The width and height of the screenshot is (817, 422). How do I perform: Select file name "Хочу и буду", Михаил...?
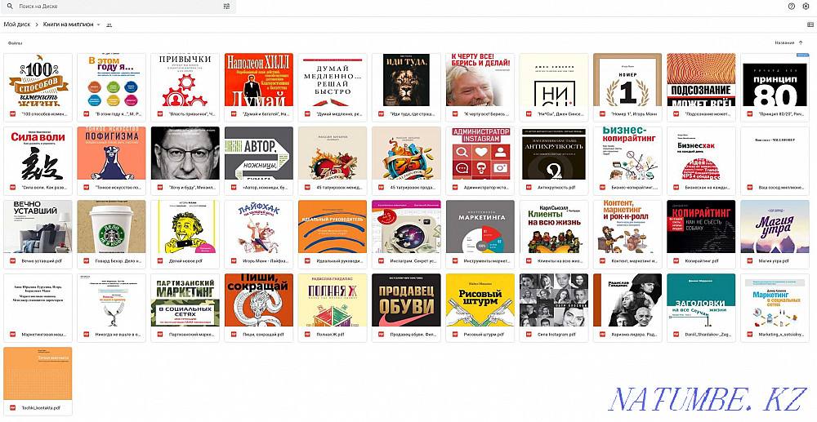pyautogui.click(x=192, y=187)
